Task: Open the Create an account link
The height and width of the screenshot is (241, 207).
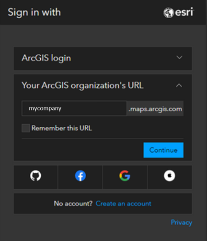Action: [123, 204]
